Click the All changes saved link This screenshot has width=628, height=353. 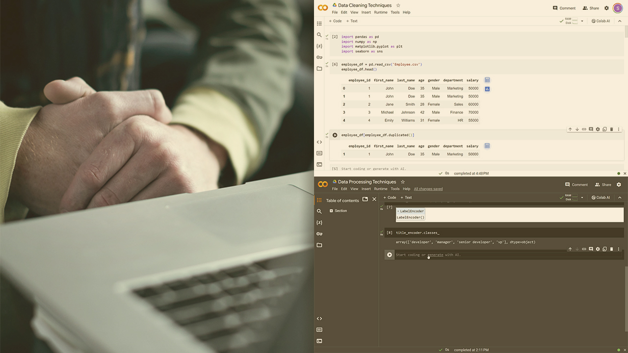pos(428,189)
